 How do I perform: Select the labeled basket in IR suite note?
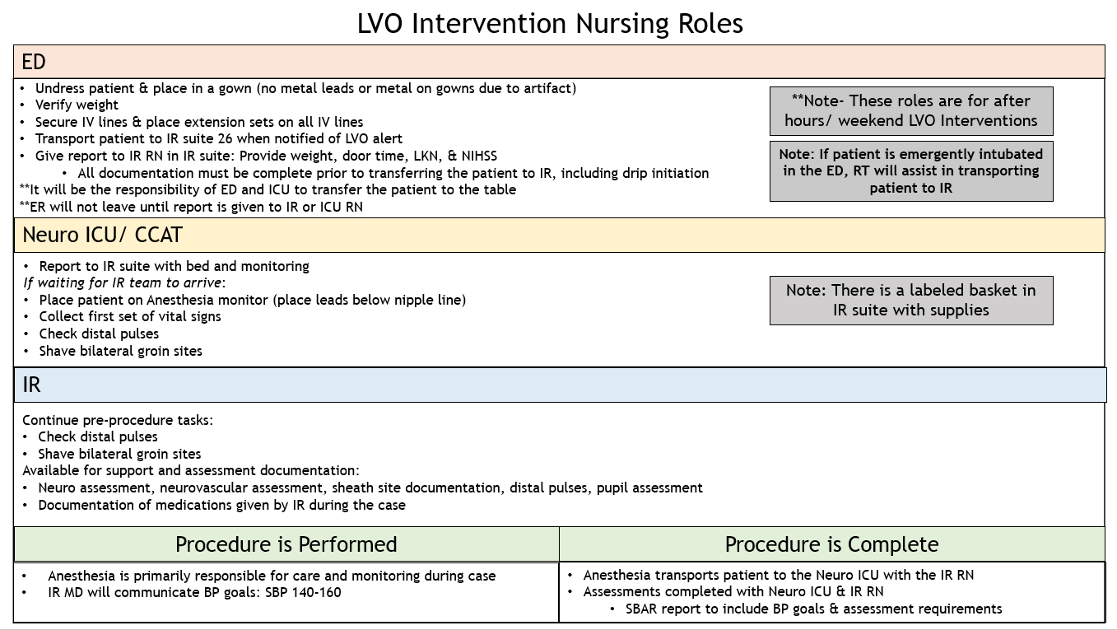[x=910, y=301]
